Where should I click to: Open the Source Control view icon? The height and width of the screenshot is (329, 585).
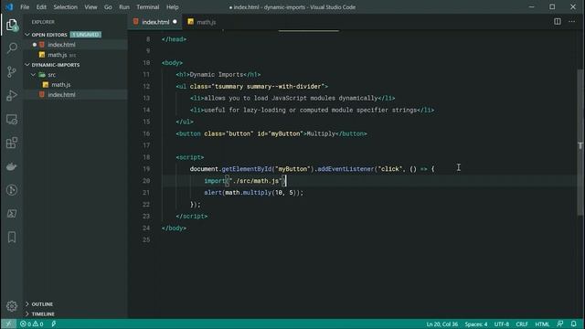(x=12, y=71)
